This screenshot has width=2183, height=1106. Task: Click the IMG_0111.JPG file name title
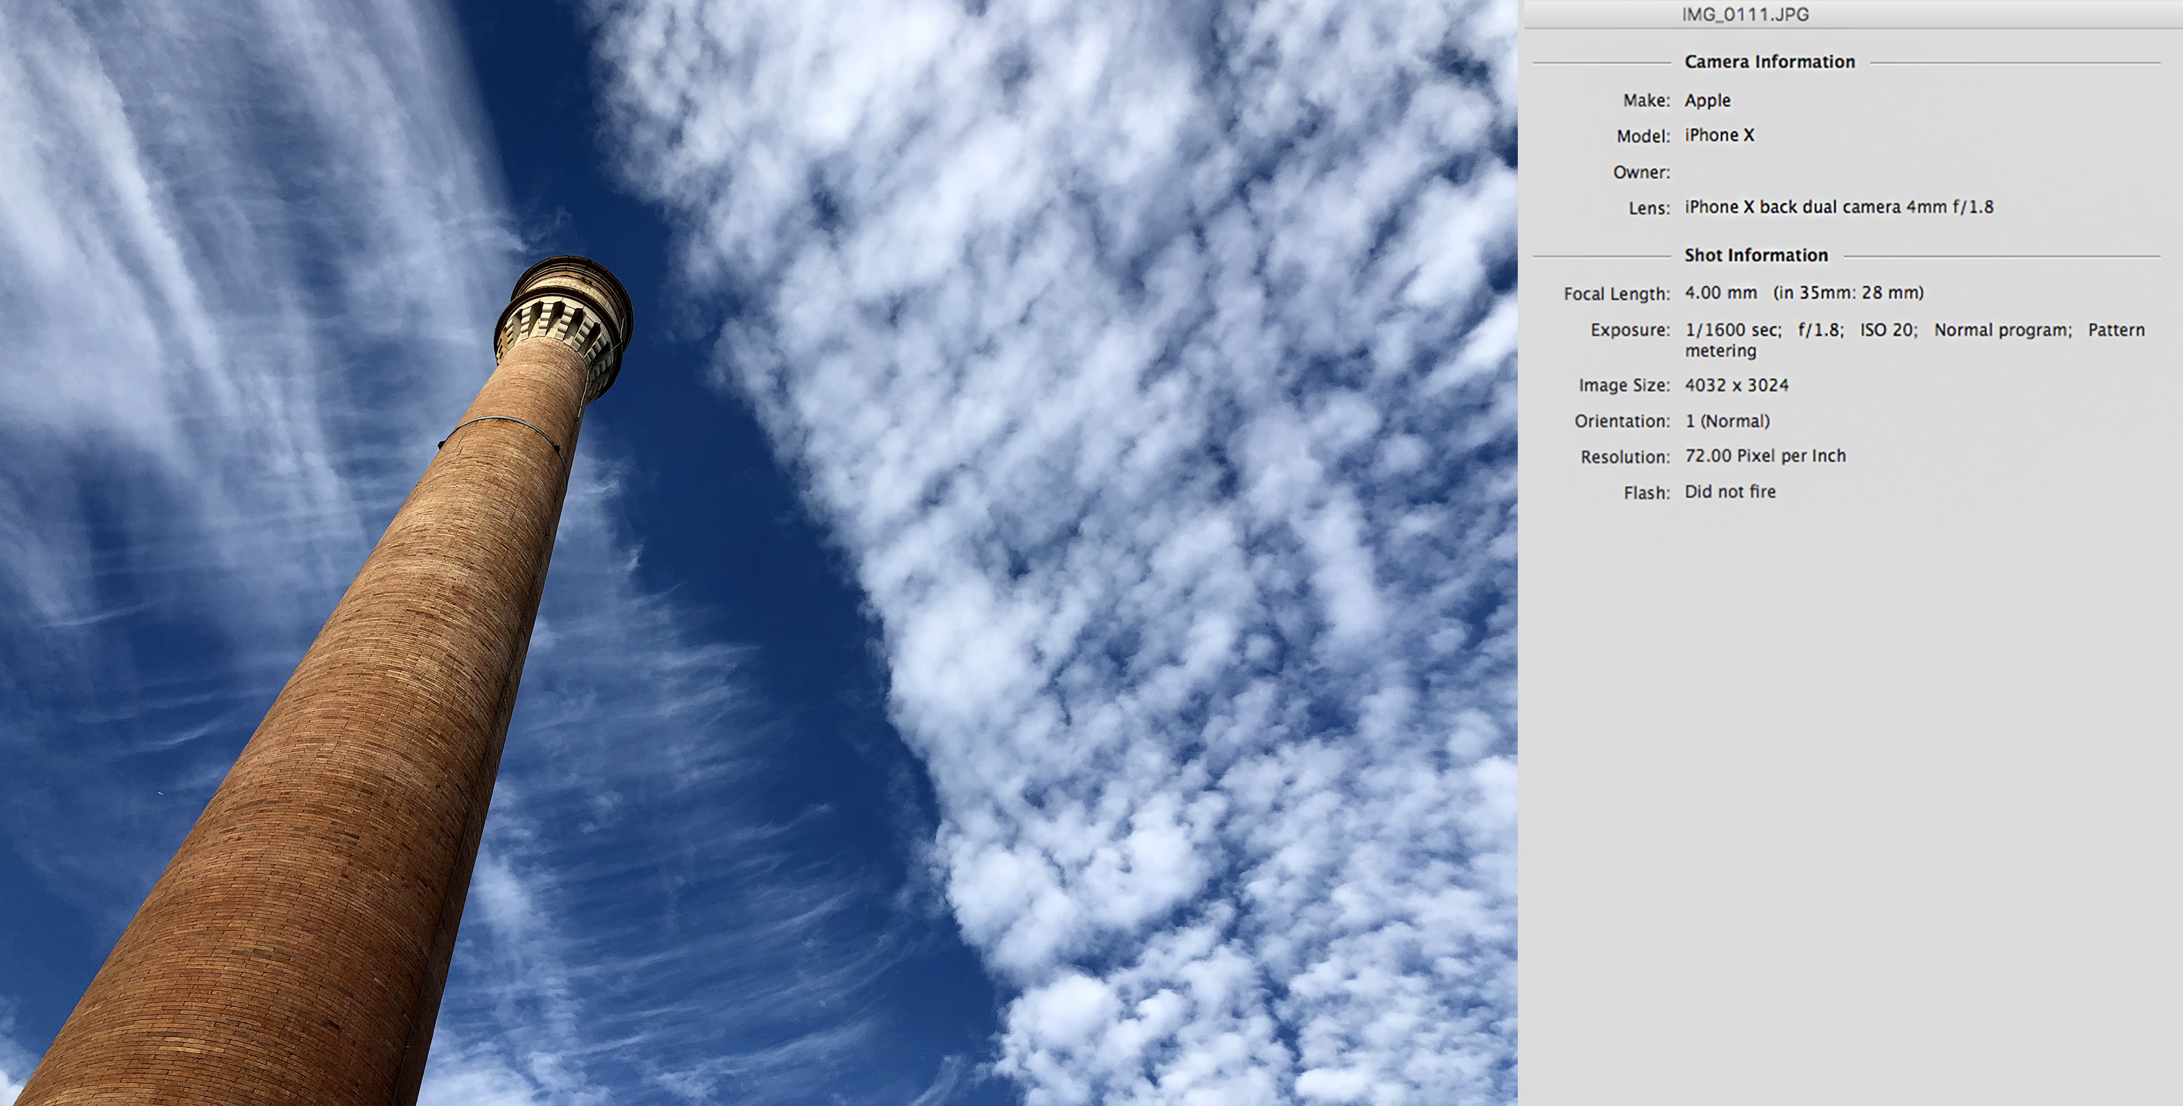coord(1745,15)
